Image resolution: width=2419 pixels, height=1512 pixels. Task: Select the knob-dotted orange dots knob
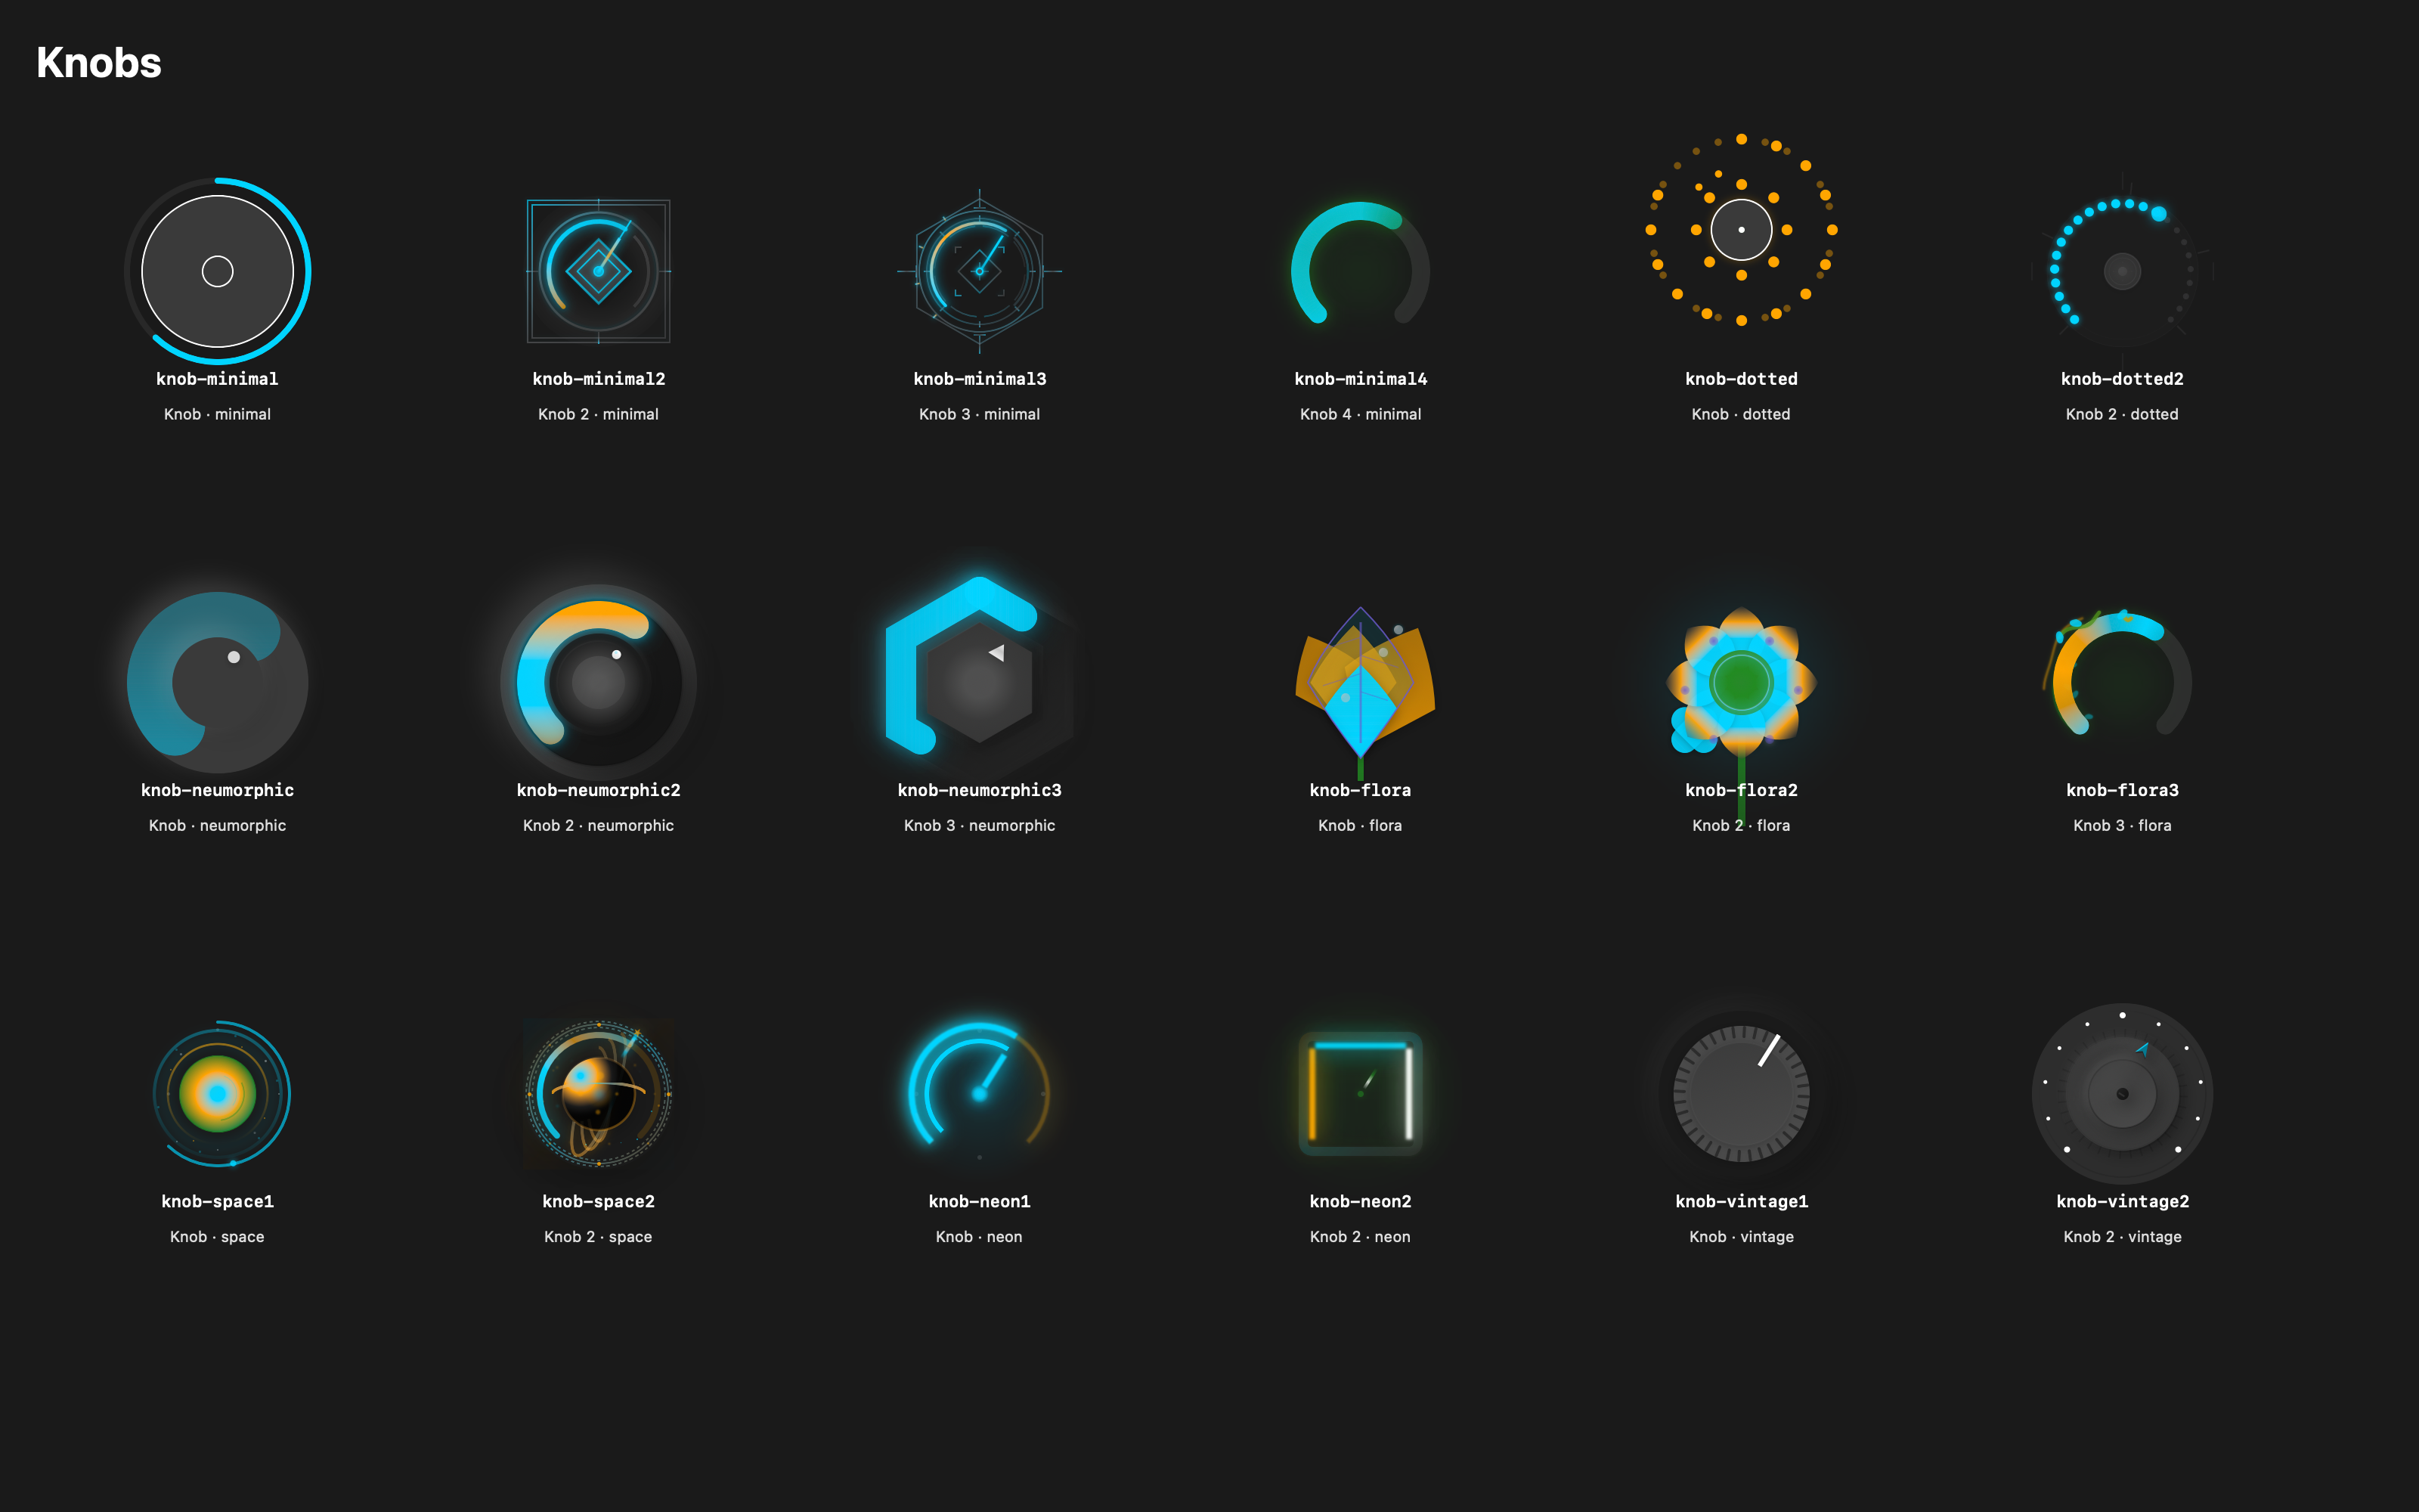click(x=1741, y=230)
